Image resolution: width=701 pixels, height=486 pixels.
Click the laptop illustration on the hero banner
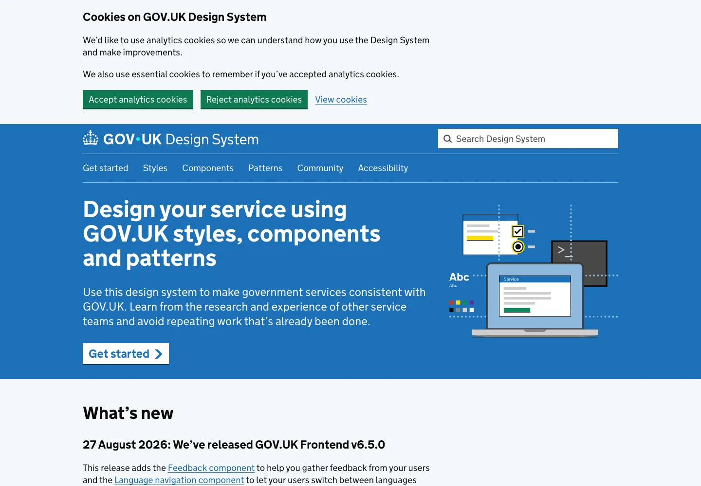535,299
